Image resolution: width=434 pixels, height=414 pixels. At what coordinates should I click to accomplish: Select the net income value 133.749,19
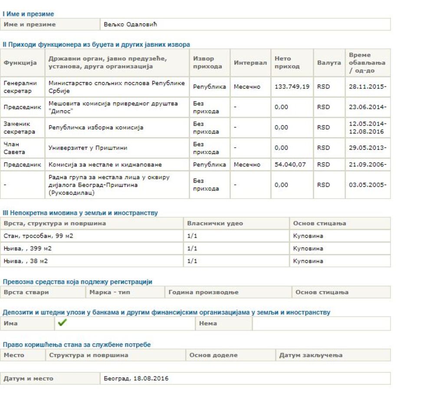click(x=292, y=87)
